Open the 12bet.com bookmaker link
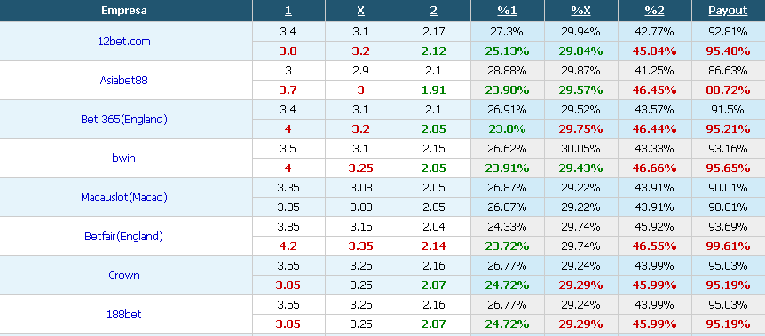 (124, 42)
